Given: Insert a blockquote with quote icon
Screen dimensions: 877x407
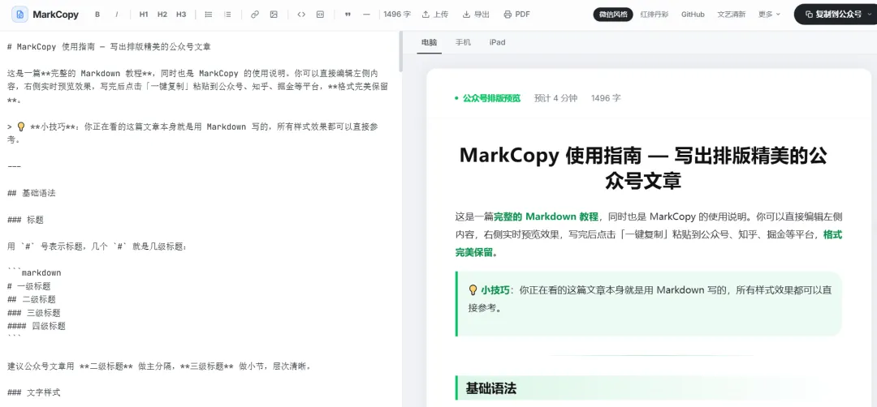Looking at the screenshot, I should 348,15.
